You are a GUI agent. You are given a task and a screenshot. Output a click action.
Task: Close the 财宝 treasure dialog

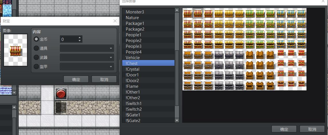(x=115, y=21)
